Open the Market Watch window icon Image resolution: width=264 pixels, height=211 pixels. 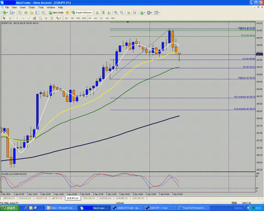[x=20, y=13]
